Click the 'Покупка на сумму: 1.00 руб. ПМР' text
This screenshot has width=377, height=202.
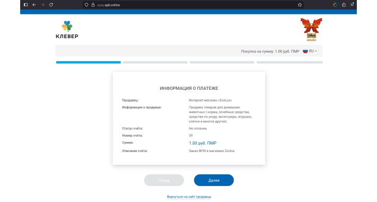click(270, 51)
